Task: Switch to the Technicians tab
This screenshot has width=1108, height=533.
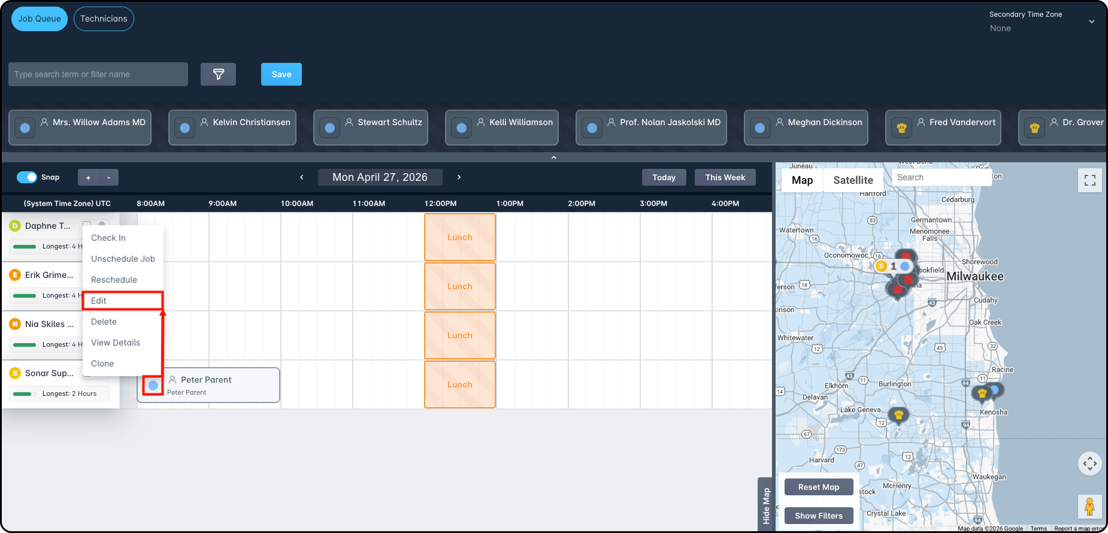Action: (104, 19)
